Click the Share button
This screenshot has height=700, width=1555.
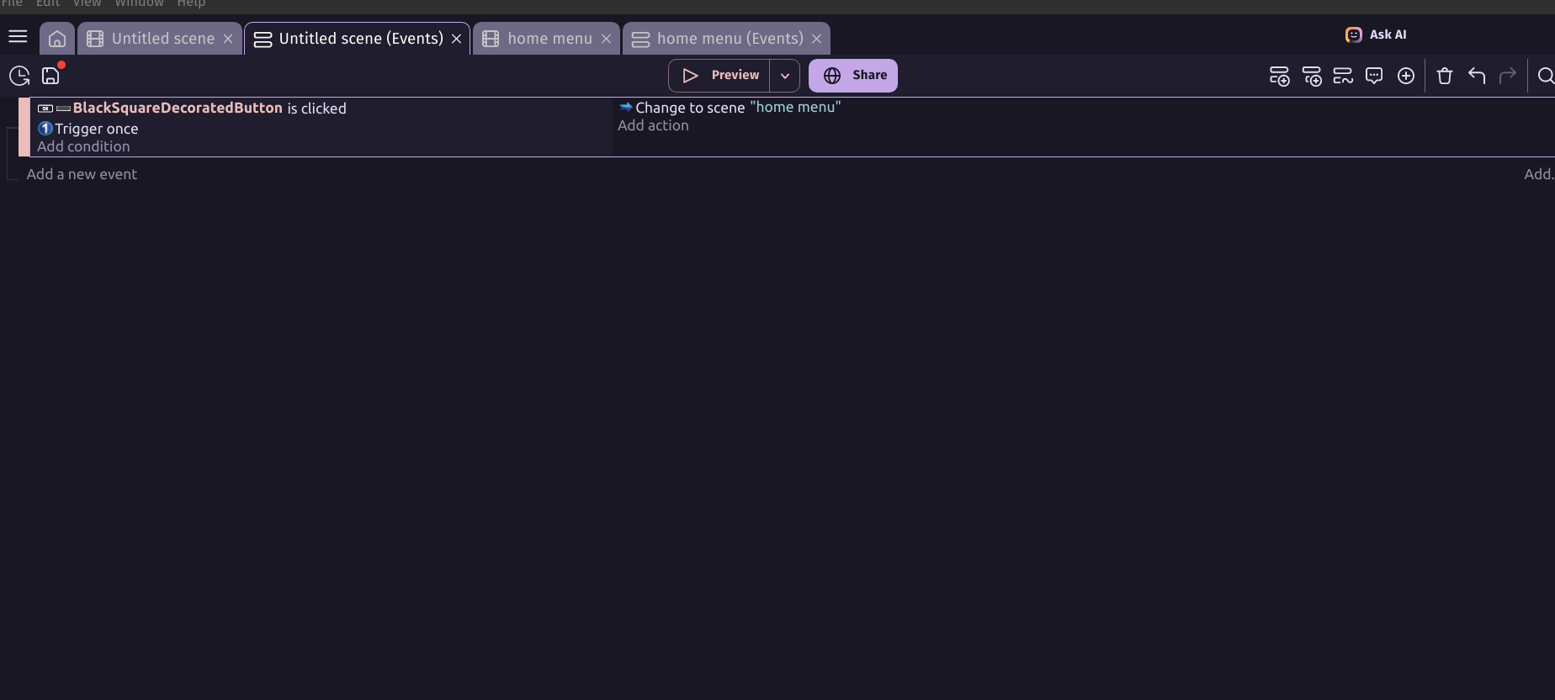coord(853,76)
